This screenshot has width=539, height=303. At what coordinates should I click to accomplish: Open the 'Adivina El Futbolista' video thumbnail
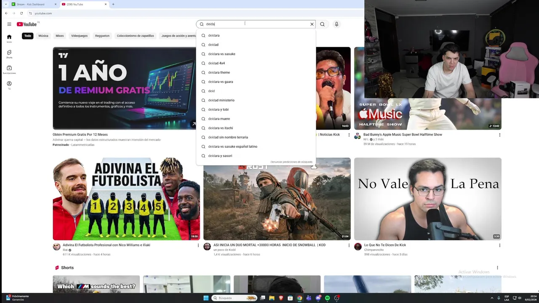(126, 199)
